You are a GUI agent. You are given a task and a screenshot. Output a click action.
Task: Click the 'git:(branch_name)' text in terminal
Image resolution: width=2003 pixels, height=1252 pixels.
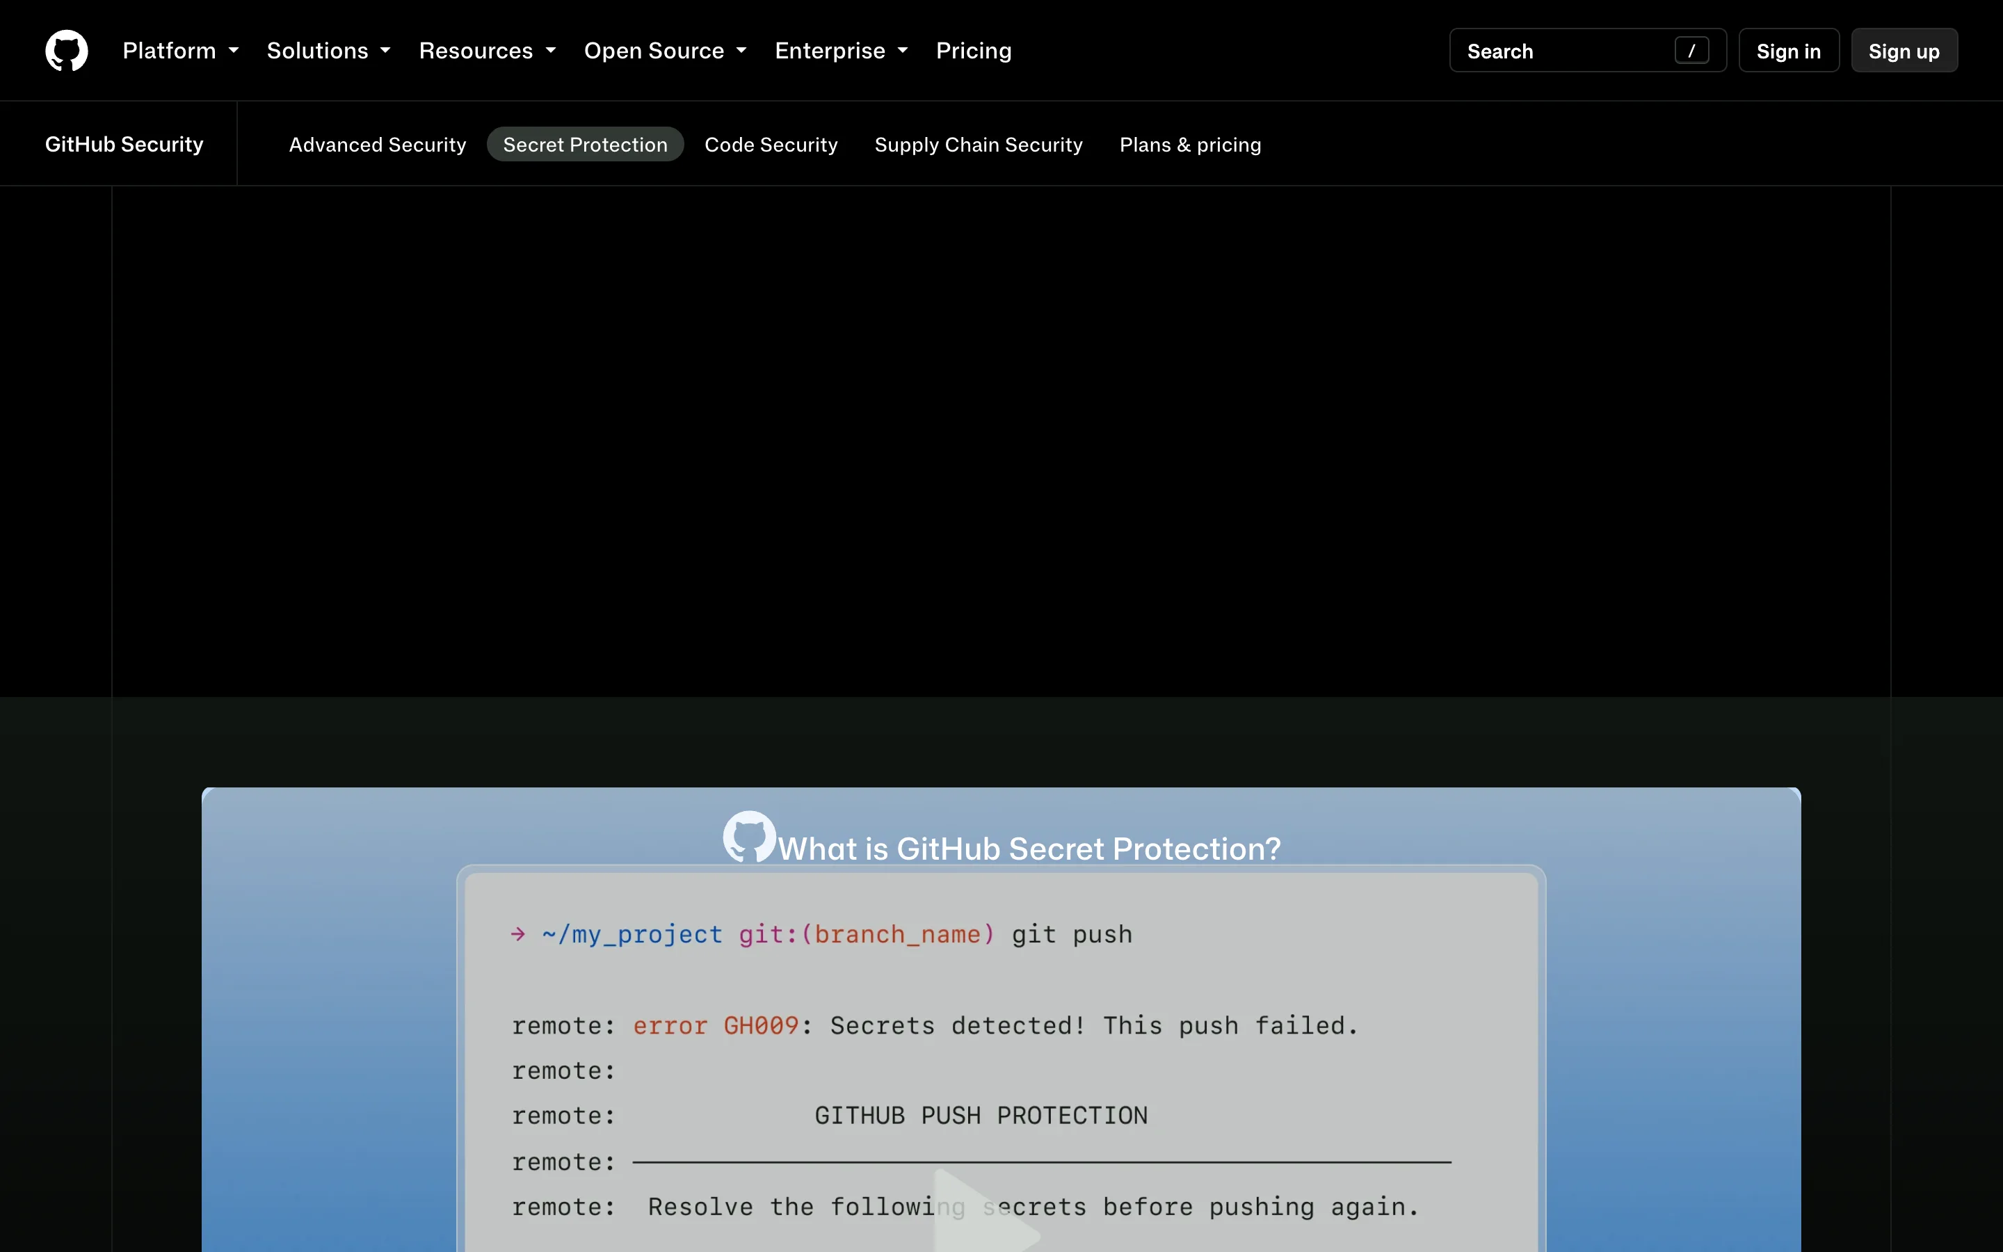tap(867, 935)
